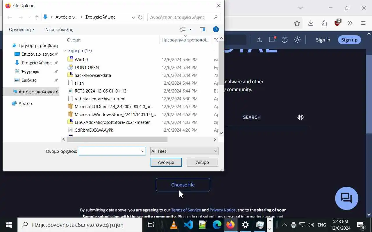Toggle the preview pane
This screenshot has height=232, width=372.
203,29
